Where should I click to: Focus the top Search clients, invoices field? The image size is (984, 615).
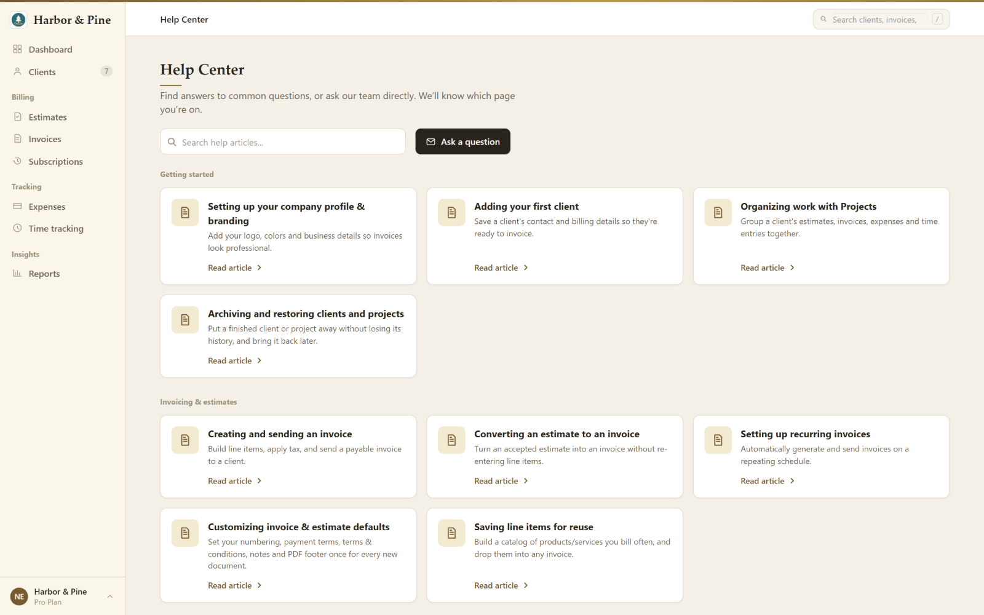click(x=881, y=20)
